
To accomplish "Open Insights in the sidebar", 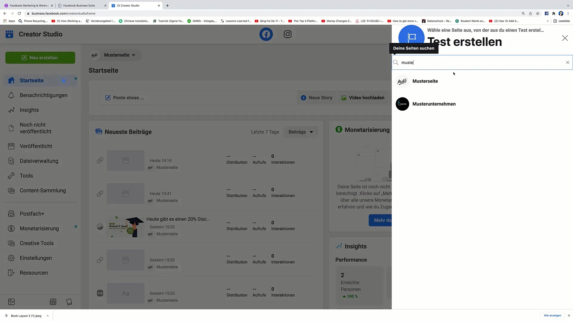I will click(40, 110).
